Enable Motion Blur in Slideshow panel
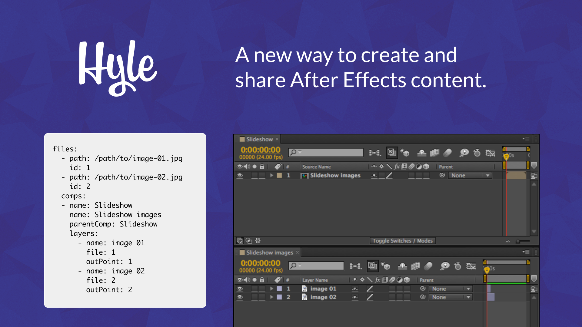 tap(447, 153)
